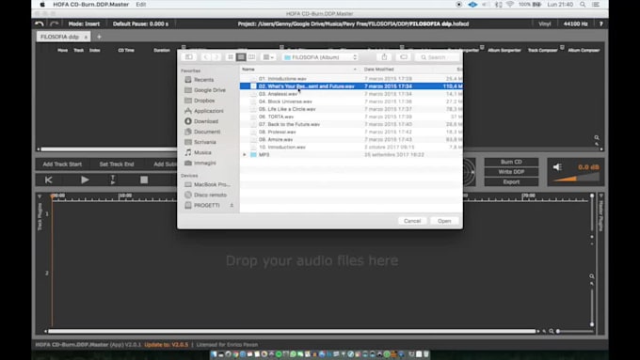The width and height of the screenshot is (640, 360).
Task: Switch file dialog to column view
Action: (251, 57)
